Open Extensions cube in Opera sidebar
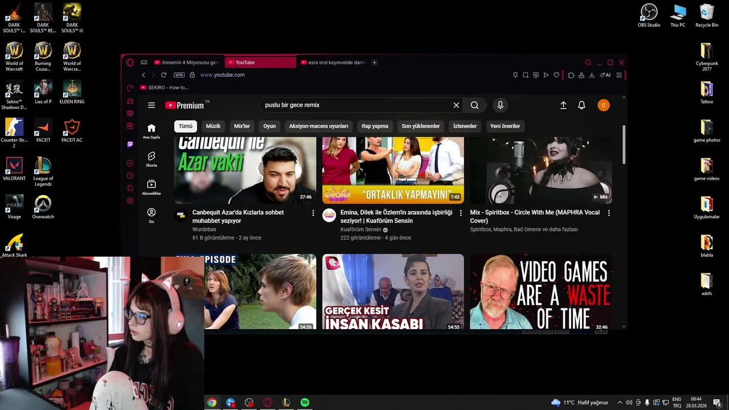 tap(130, 188)
